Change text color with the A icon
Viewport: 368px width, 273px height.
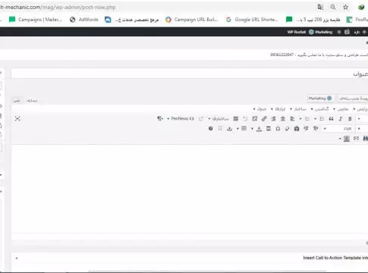(x=259, y=129)
